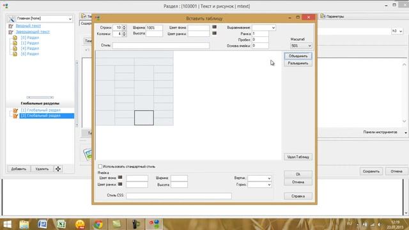Open Word from the taskbar
Viewport: 409px width, 230px height.
click(43, 224)
